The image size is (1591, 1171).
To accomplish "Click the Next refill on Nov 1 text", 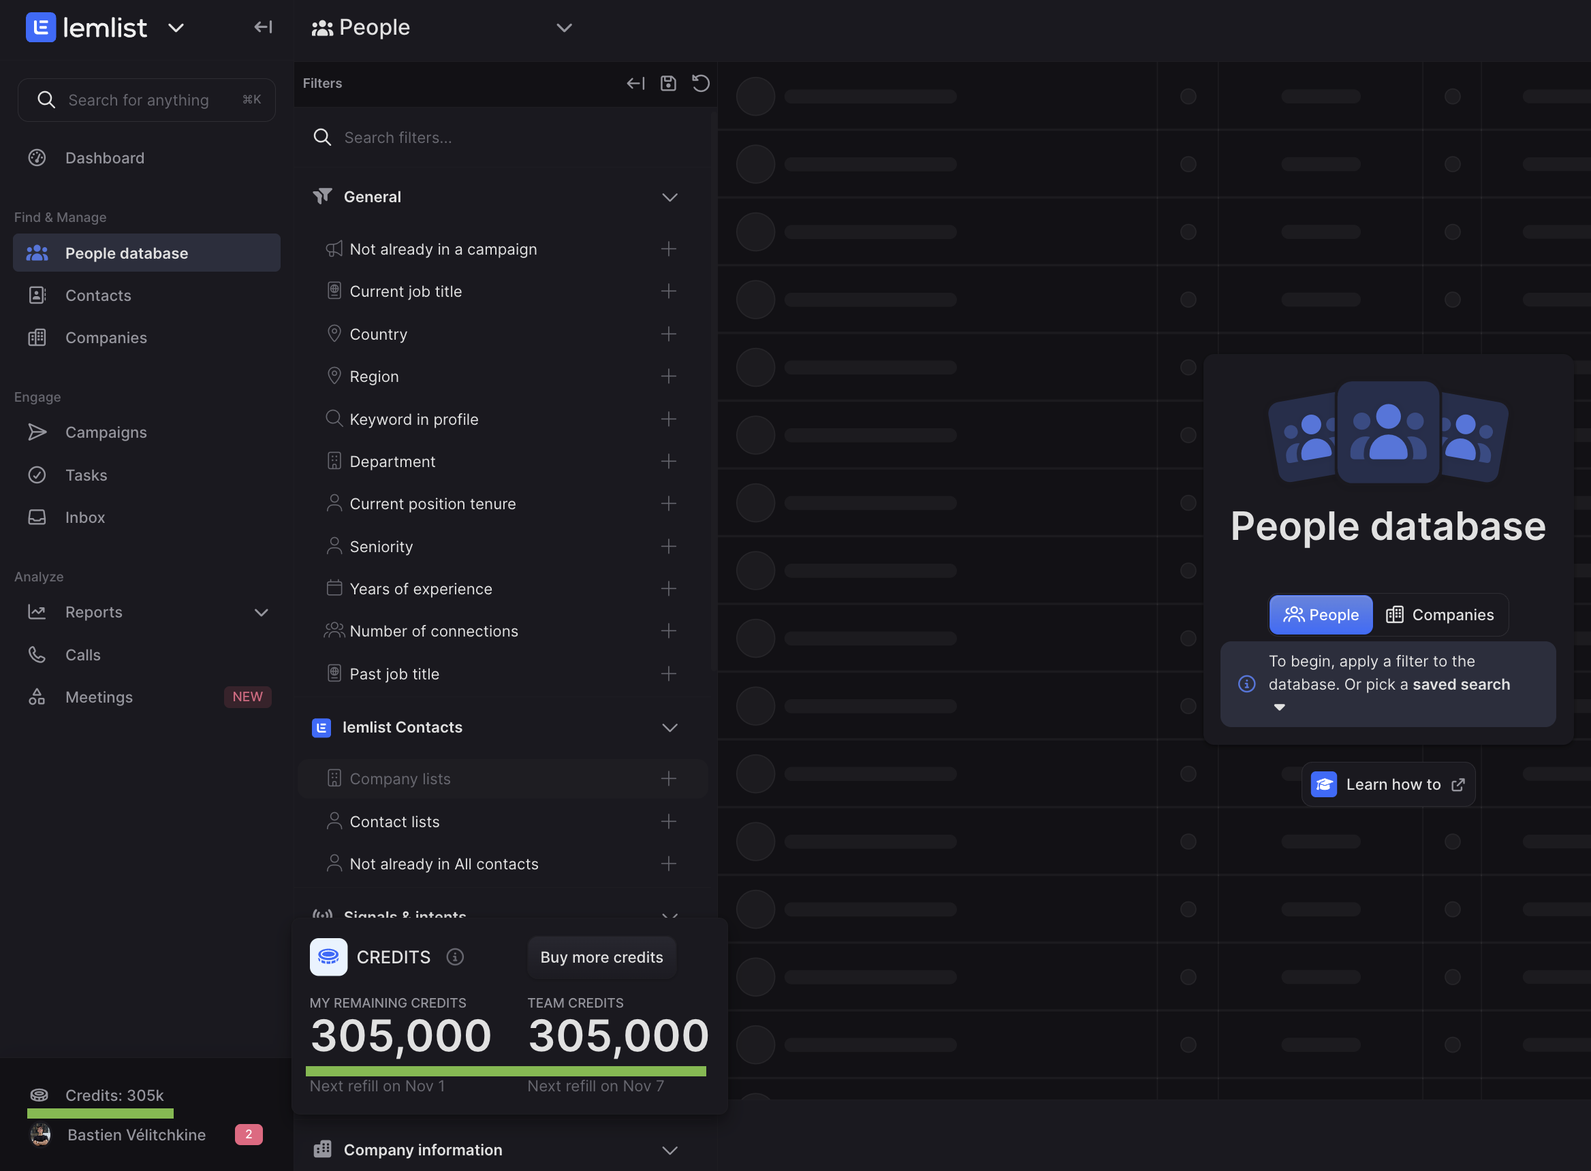I will point(377,1086).
